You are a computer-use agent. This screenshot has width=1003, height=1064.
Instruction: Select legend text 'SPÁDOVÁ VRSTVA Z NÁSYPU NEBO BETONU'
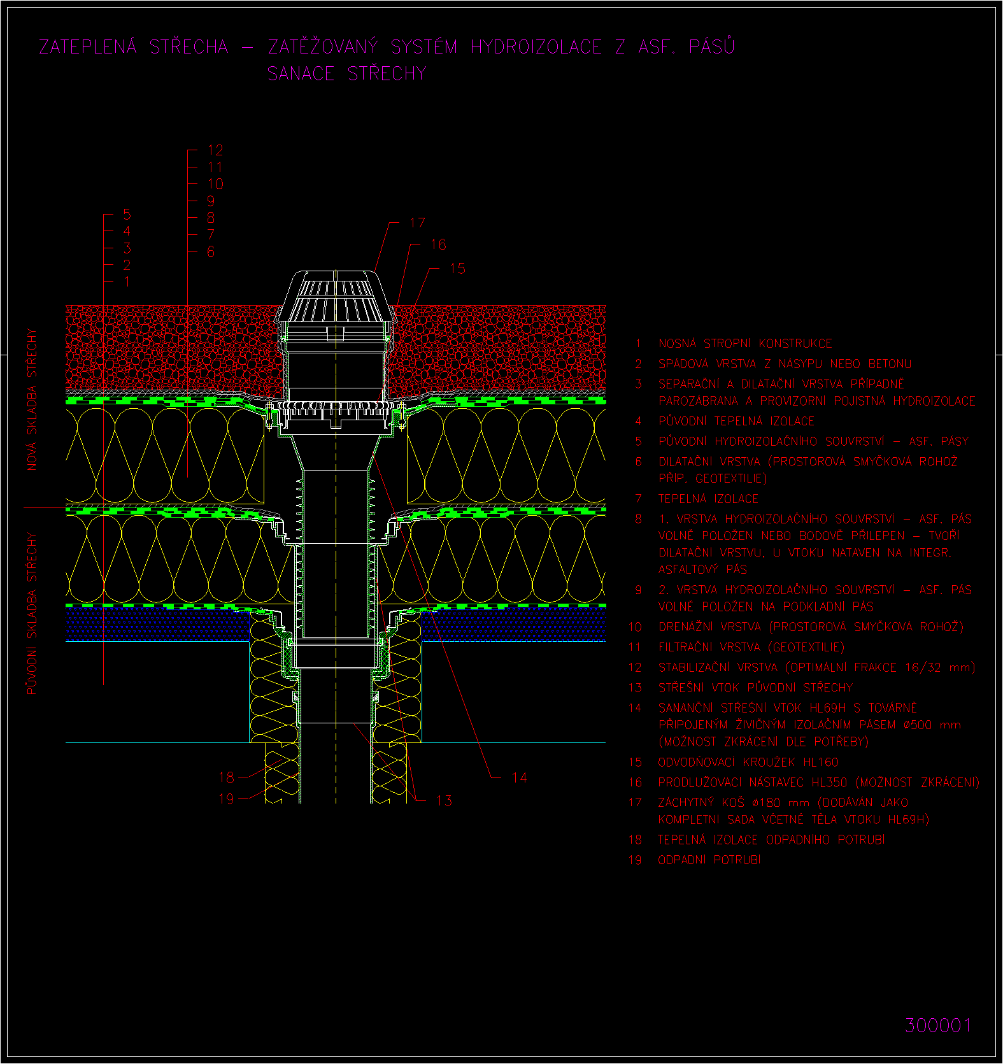(785, 364)
